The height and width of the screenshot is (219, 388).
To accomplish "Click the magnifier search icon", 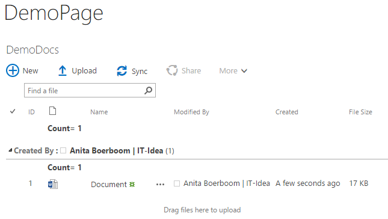I will point(148,91).
